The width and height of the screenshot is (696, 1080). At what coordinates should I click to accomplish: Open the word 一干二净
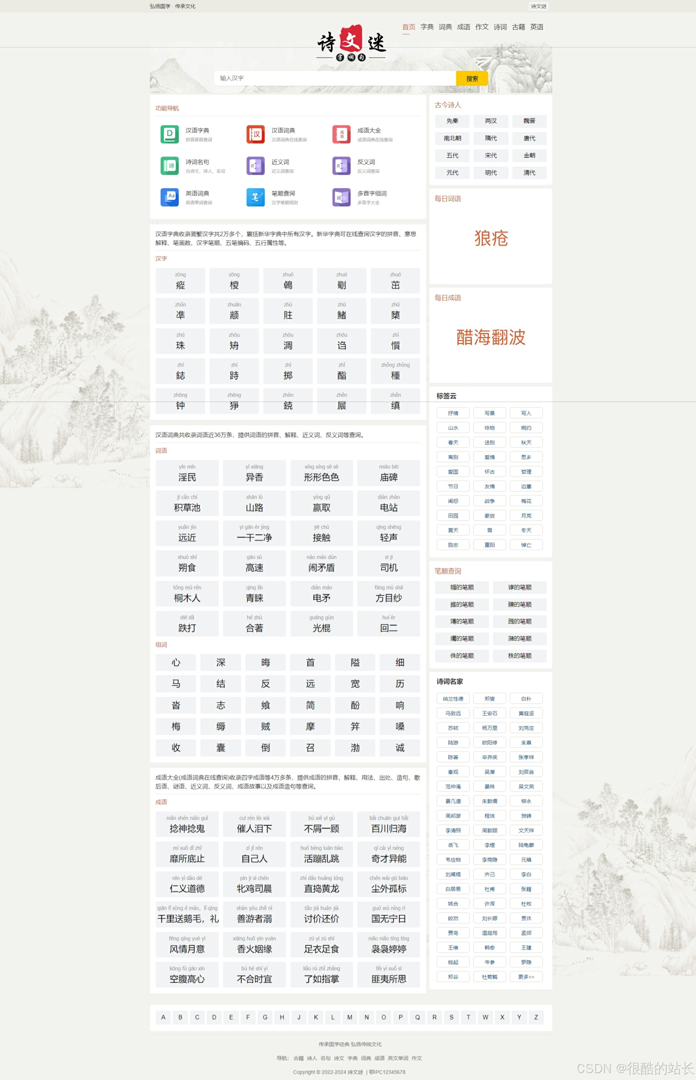point(255,533)
